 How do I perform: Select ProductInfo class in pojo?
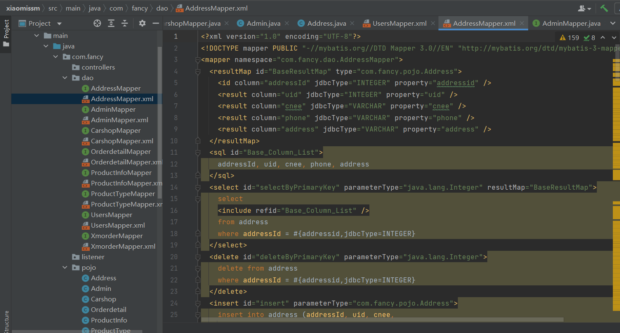pos(109,320)
